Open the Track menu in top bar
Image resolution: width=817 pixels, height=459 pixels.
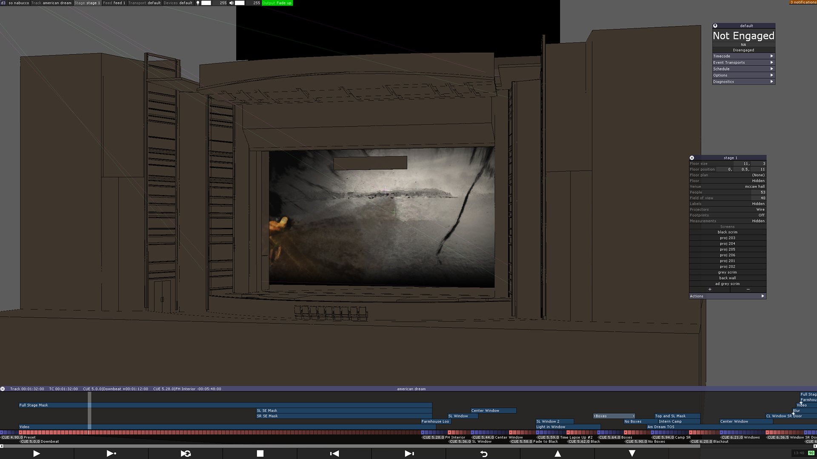click(x=51, y=3)
